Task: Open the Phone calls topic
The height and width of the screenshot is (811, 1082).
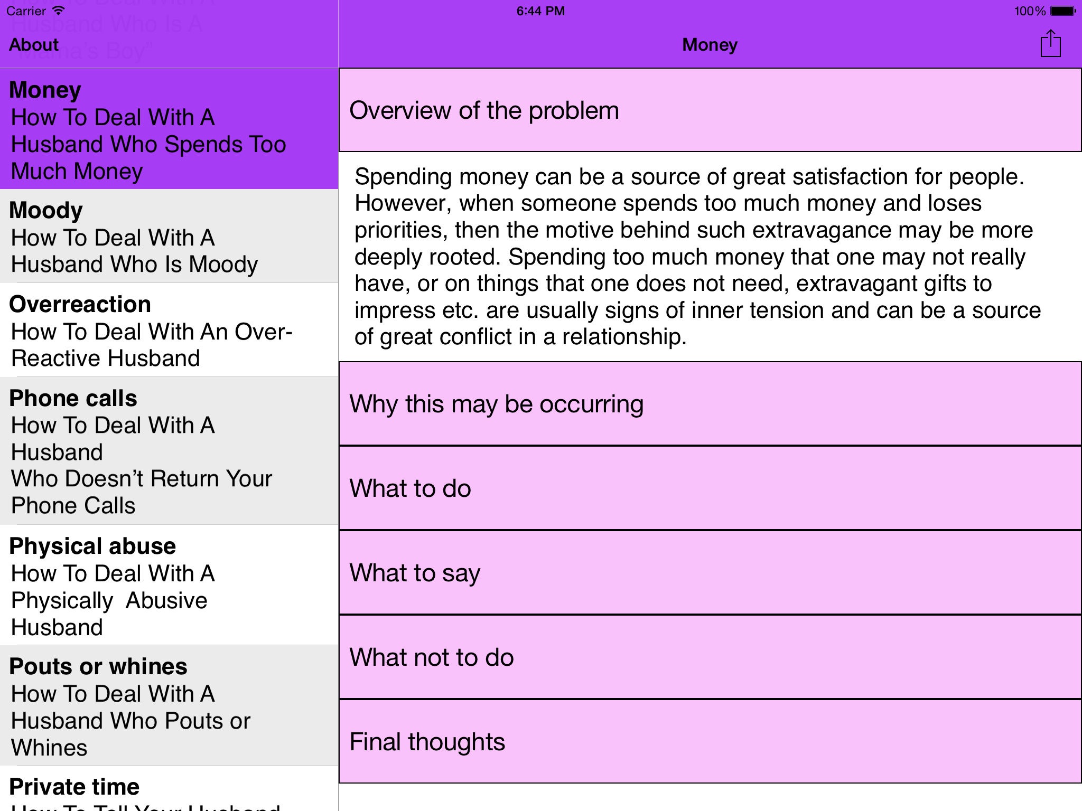Action: pyautogui.click(x=169, y=451)
